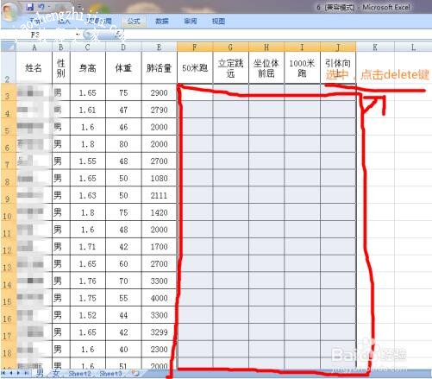Click cell with 肺活量 value 1420
This screenshot has height=379, width=432.
tap(159, 212)
